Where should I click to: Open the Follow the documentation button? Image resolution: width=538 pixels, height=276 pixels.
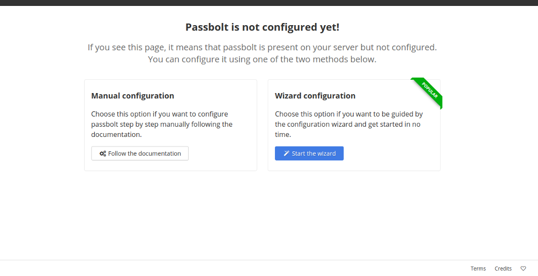tap(140, 154)
